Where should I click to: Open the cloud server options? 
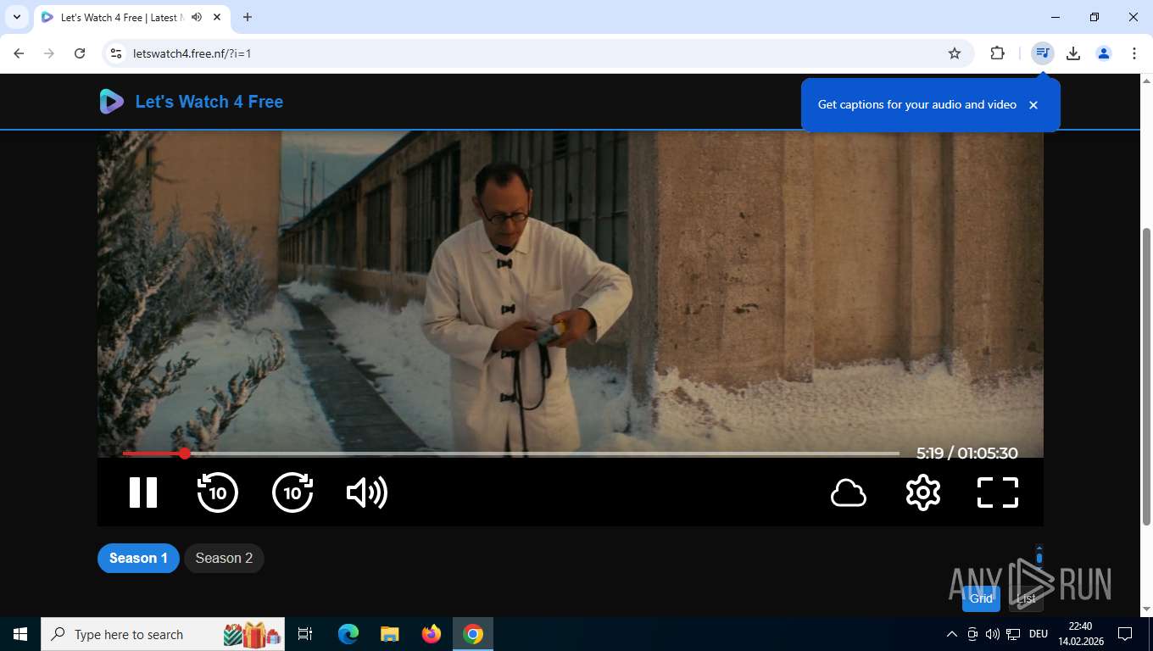pos(849,492)
